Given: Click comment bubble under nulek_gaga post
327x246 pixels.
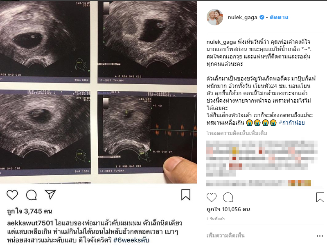Looking at the screenshot, I should [228, 197].
